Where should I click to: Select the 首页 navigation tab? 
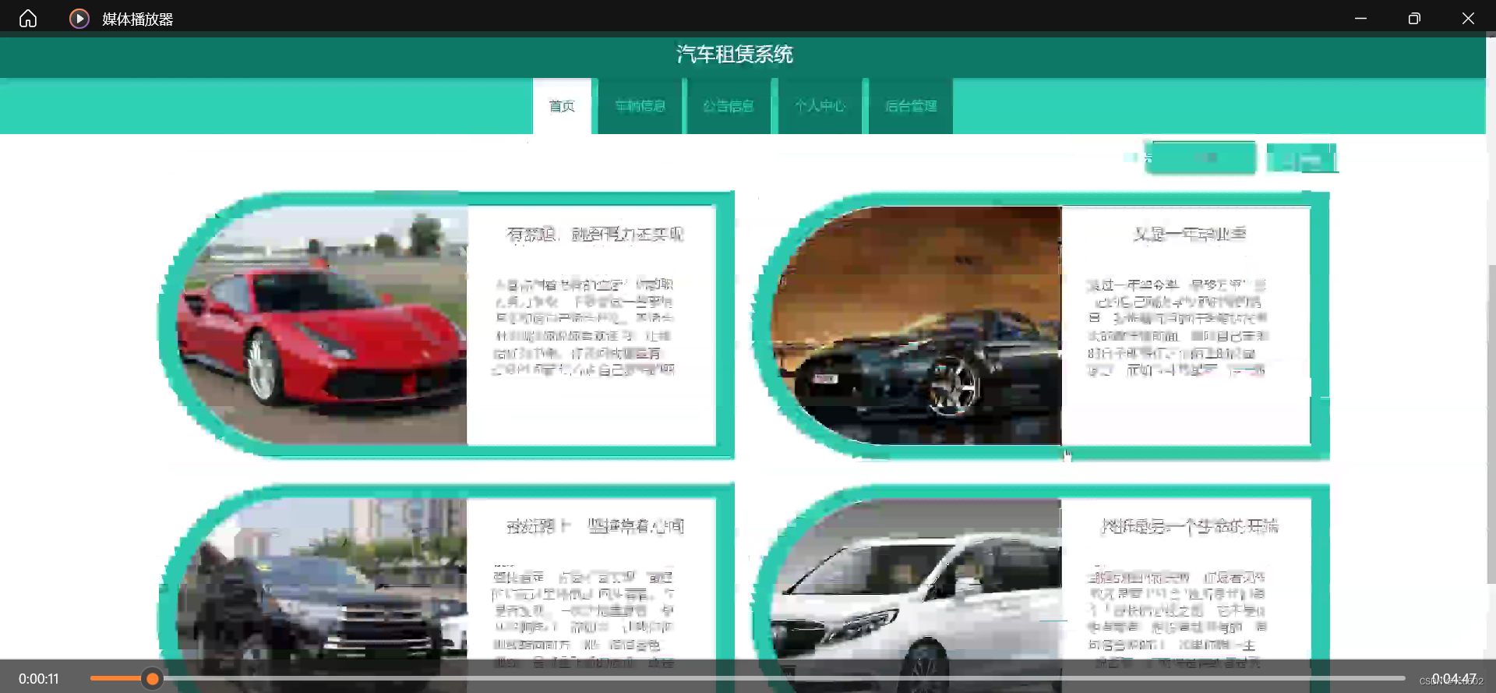(562, 106)
